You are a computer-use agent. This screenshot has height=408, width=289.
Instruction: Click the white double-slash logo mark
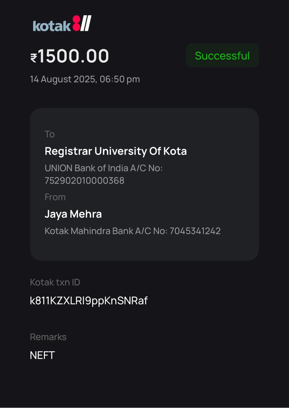point(86,23)
